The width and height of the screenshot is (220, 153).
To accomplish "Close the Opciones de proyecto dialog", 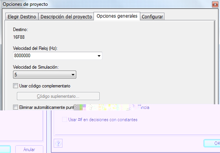I will click(215, 5).
